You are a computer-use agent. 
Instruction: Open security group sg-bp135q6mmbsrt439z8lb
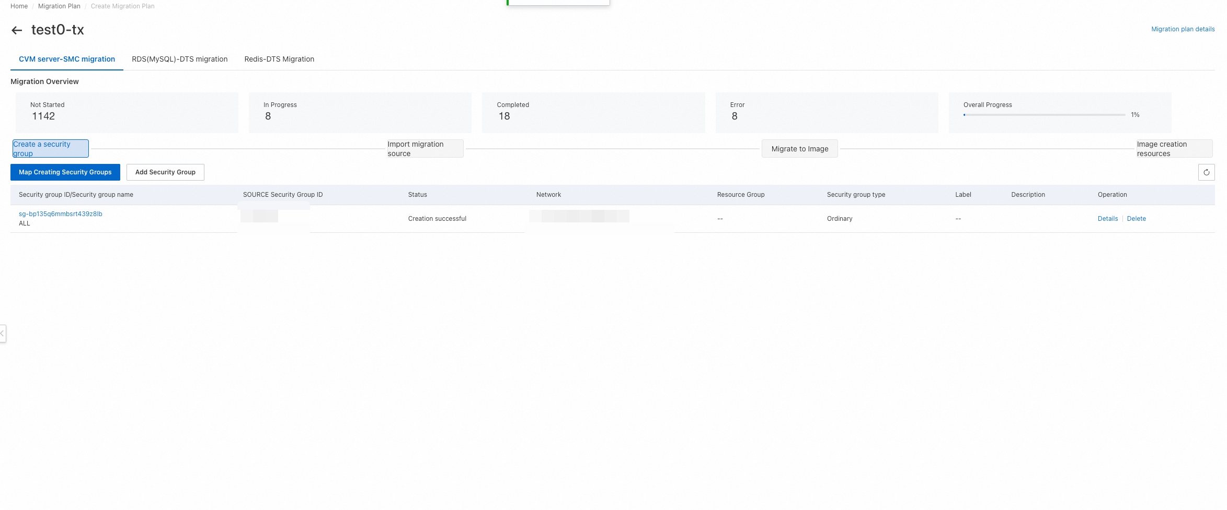61,214
